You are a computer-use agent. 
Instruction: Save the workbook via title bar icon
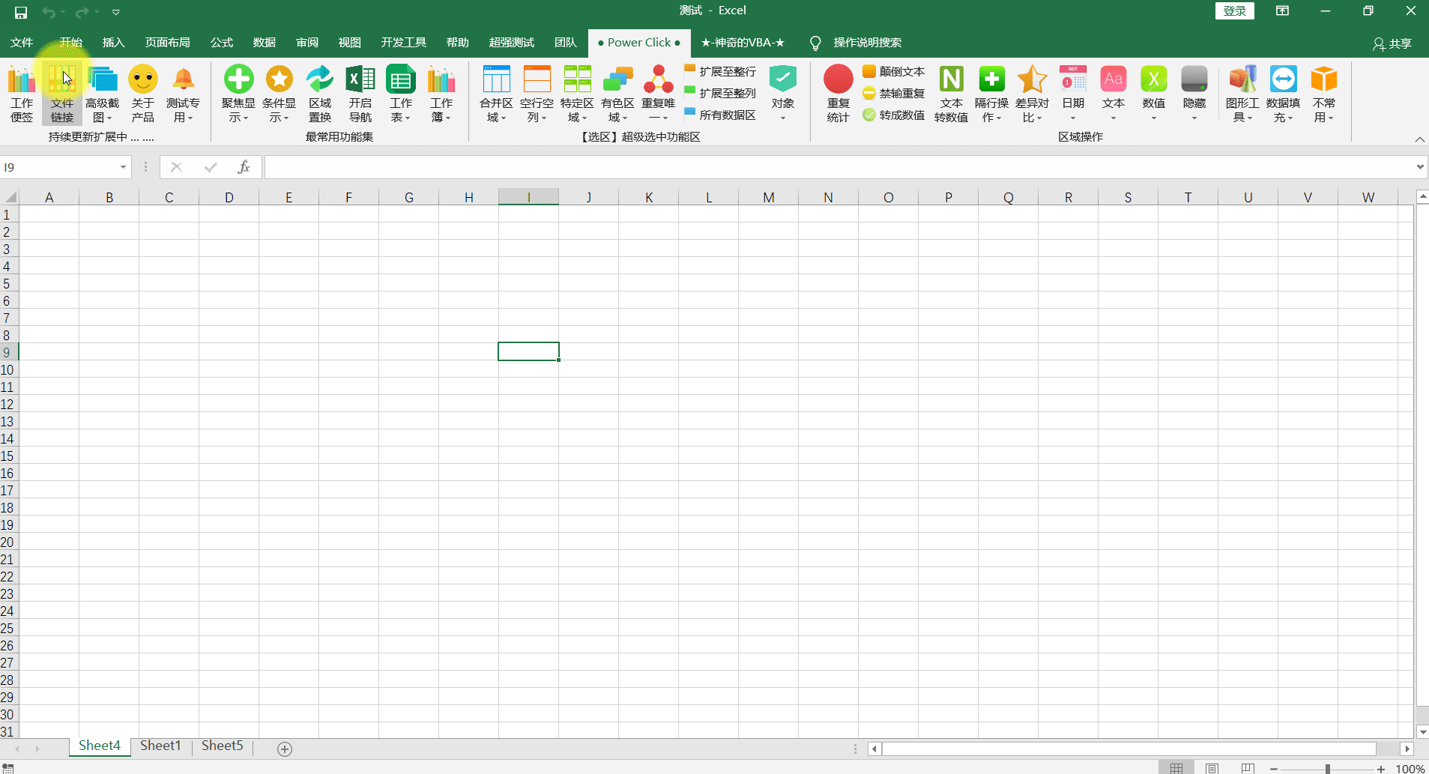[21, 12]
